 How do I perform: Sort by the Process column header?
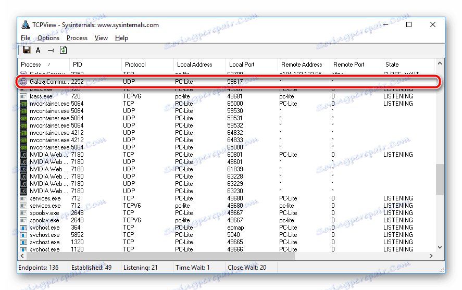(44, 65)
